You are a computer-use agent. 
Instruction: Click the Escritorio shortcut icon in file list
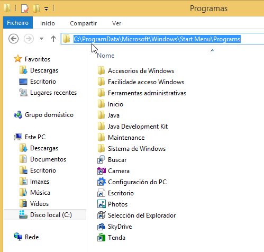(101, 193)
